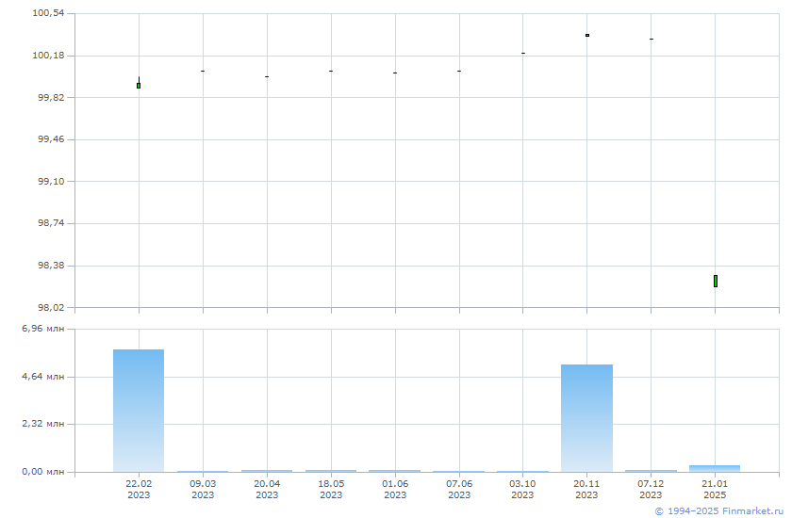The image size is (792, 518).
Task: Click the price marker at 09.03 2023
Action: click(x=203, y=72)
